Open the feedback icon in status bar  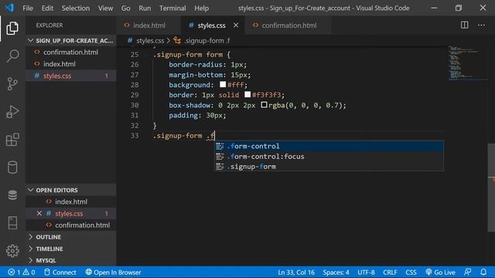click(x=467, y=273)
